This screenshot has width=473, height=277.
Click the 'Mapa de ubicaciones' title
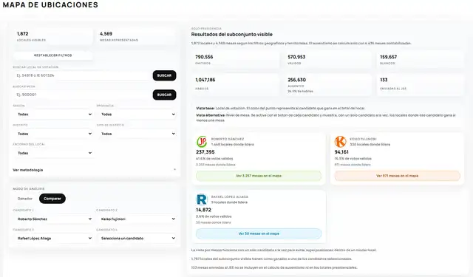[50, 5]
